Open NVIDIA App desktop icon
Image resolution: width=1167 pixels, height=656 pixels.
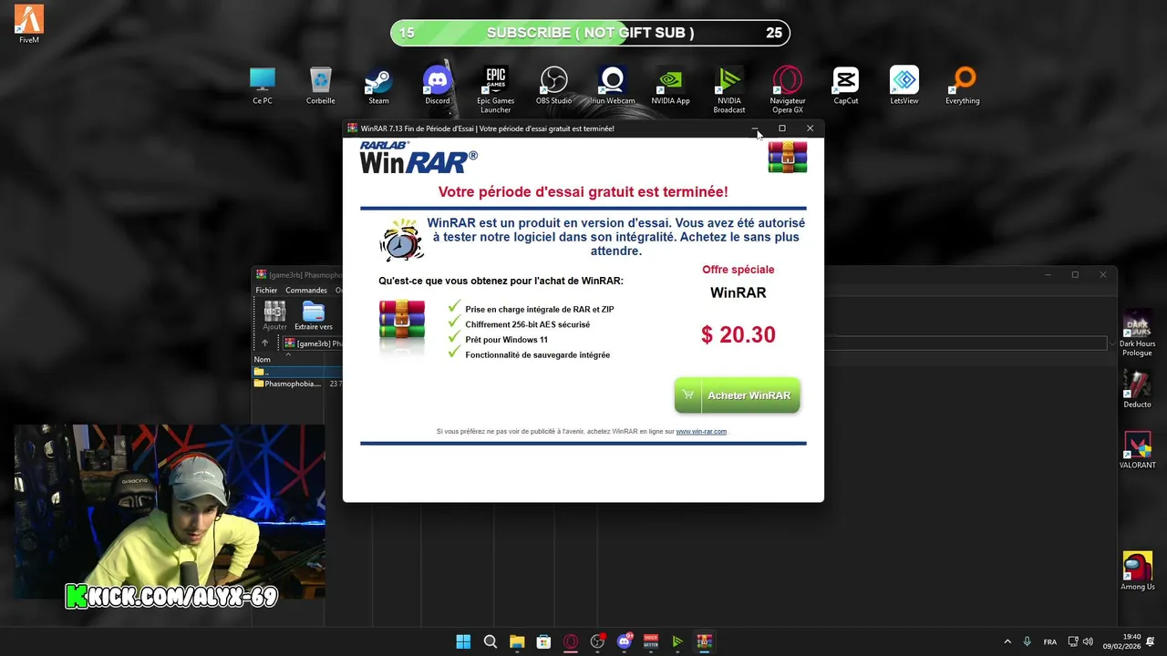click(x=670, y=86)
